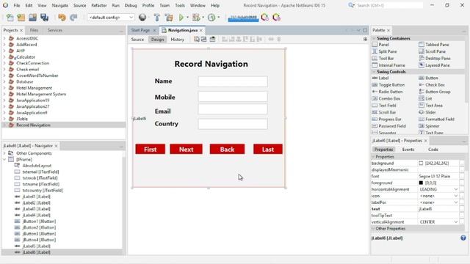Select the First button on the form
This screenshot has width=470, height=264.
tap(150, 149)
